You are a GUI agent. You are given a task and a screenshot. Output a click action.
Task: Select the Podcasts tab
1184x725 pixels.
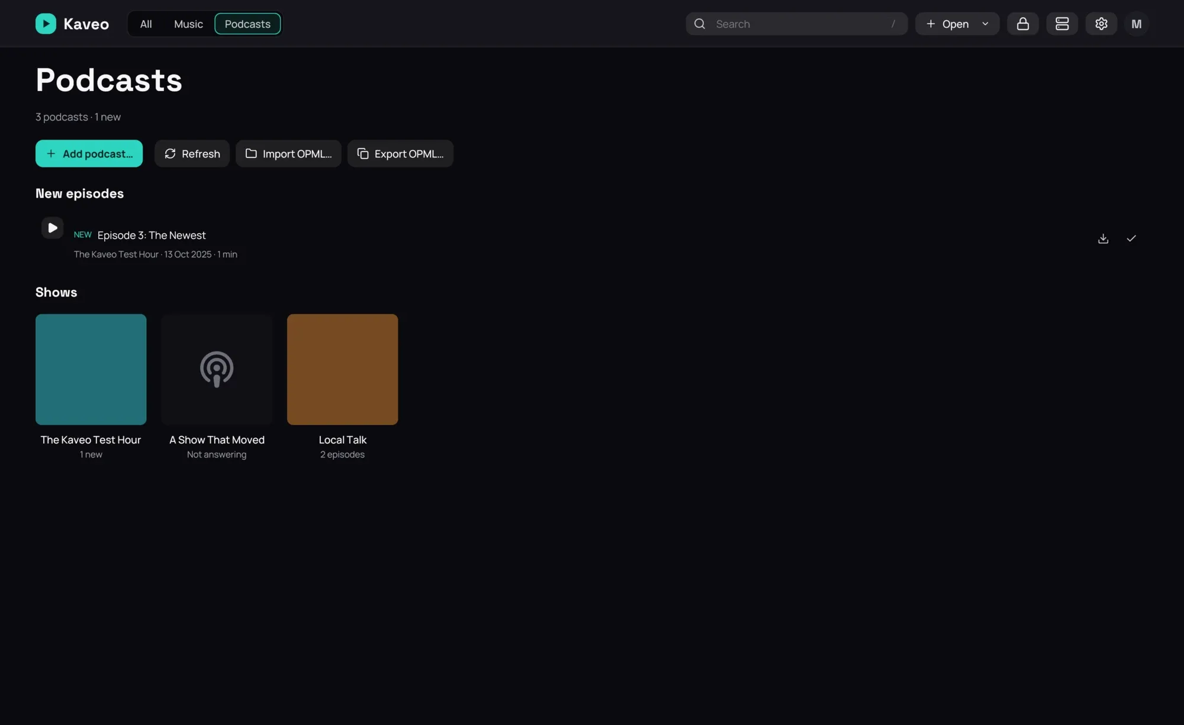pos(247,24)
